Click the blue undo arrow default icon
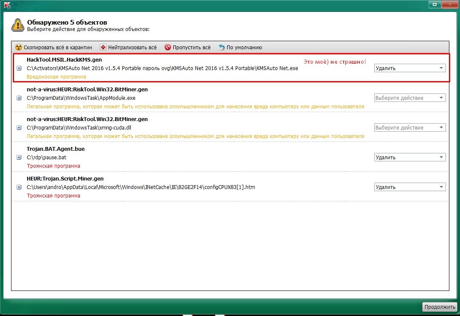This screenshot has width=460, height=316. coord(222,47)
